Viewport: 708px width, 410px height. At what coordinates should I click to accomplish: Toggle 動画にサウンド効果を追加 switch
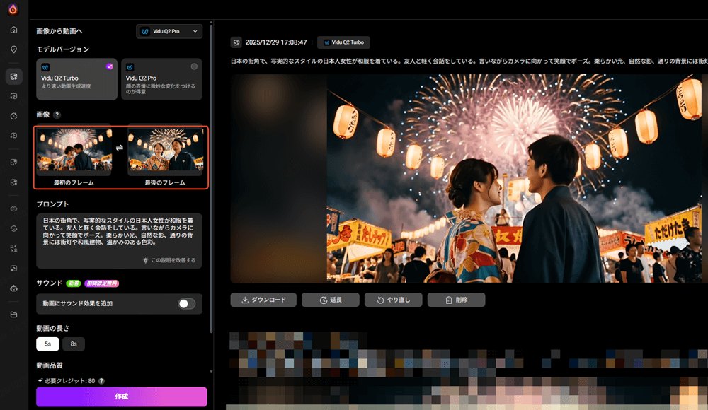click(x=186, y=303)
